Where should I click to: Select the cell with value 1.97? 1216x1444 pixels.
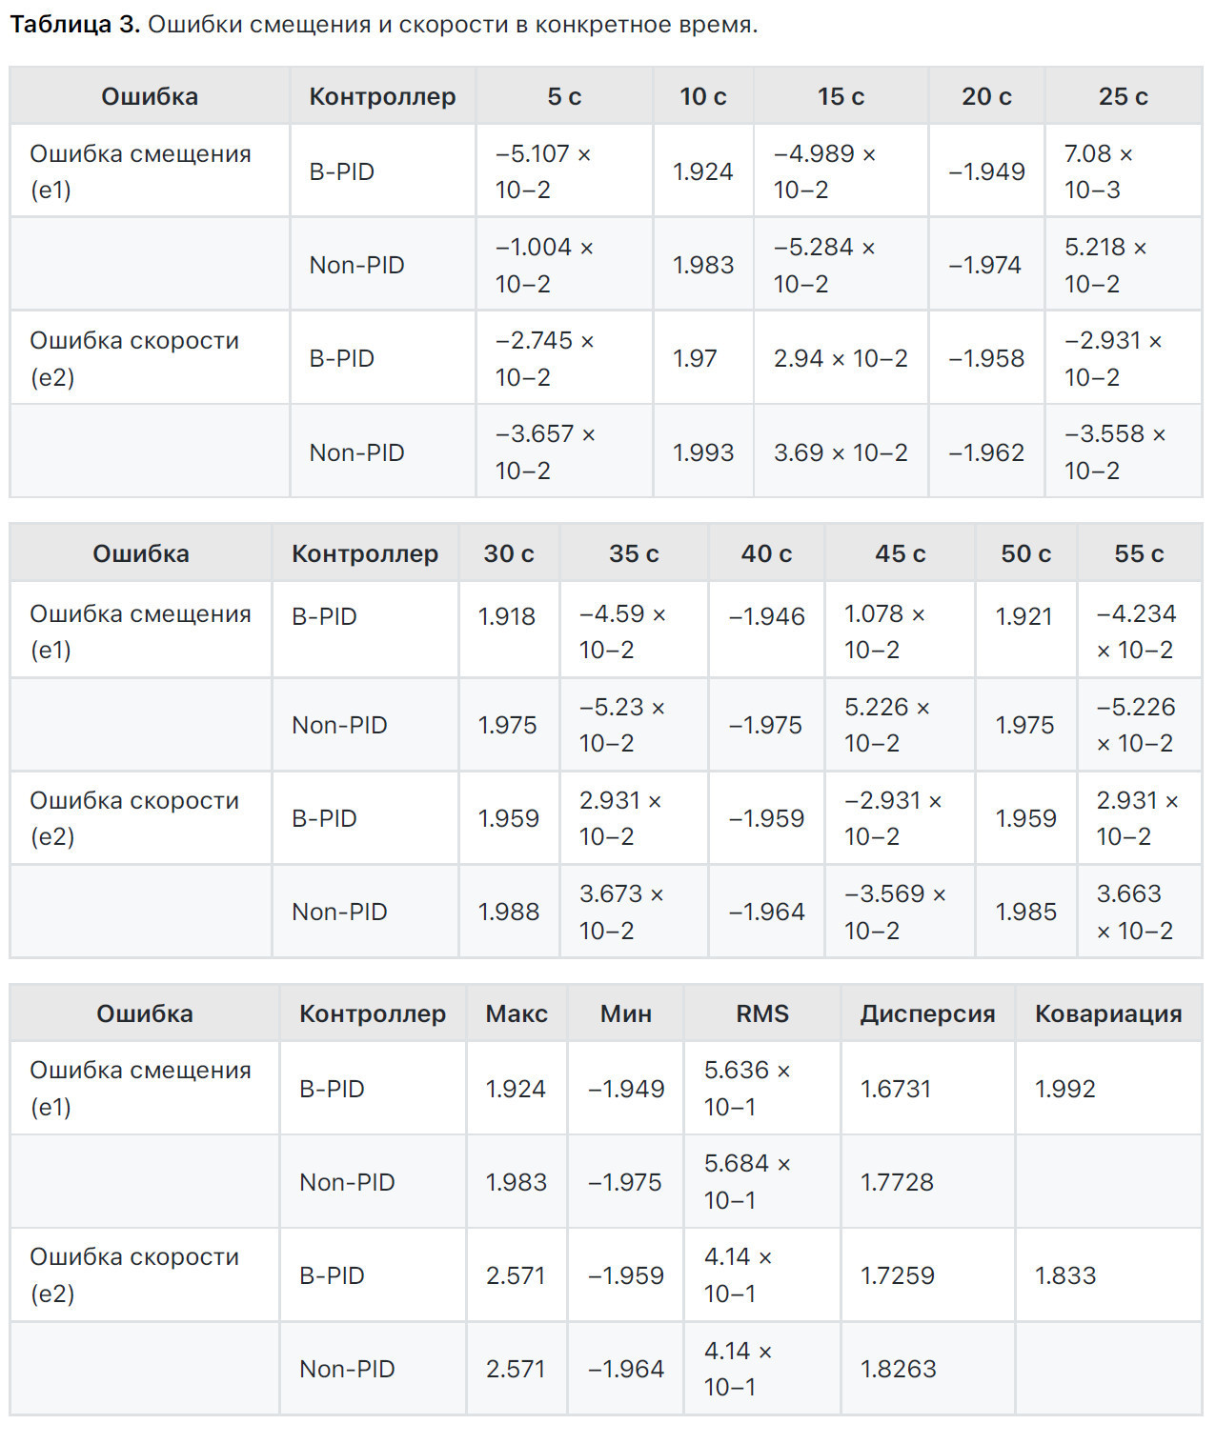point(694,358)
